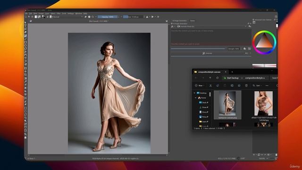Click the add control layer icon beside Strength
The height and width of the screenshot is (170, 302).
point(245,49)
